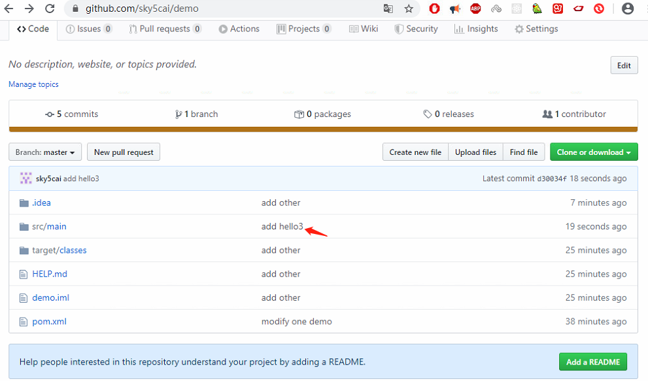The width and height of the screenshot is (648, 381).
Task: Click the tag icon beside 0 releases
Action: 429,114
